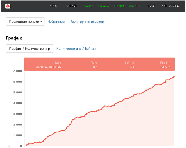Click the 187.10 % value
This screenshot has height=148, width=186.
(119, 6)
